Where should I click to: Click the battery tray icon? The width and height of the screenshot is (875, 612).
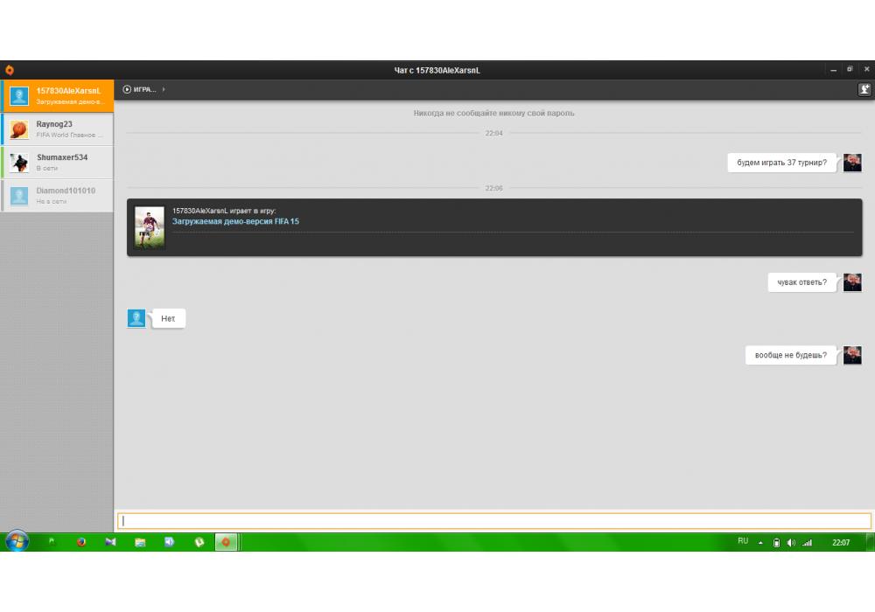pyautogui.click(x=776, y=542)
